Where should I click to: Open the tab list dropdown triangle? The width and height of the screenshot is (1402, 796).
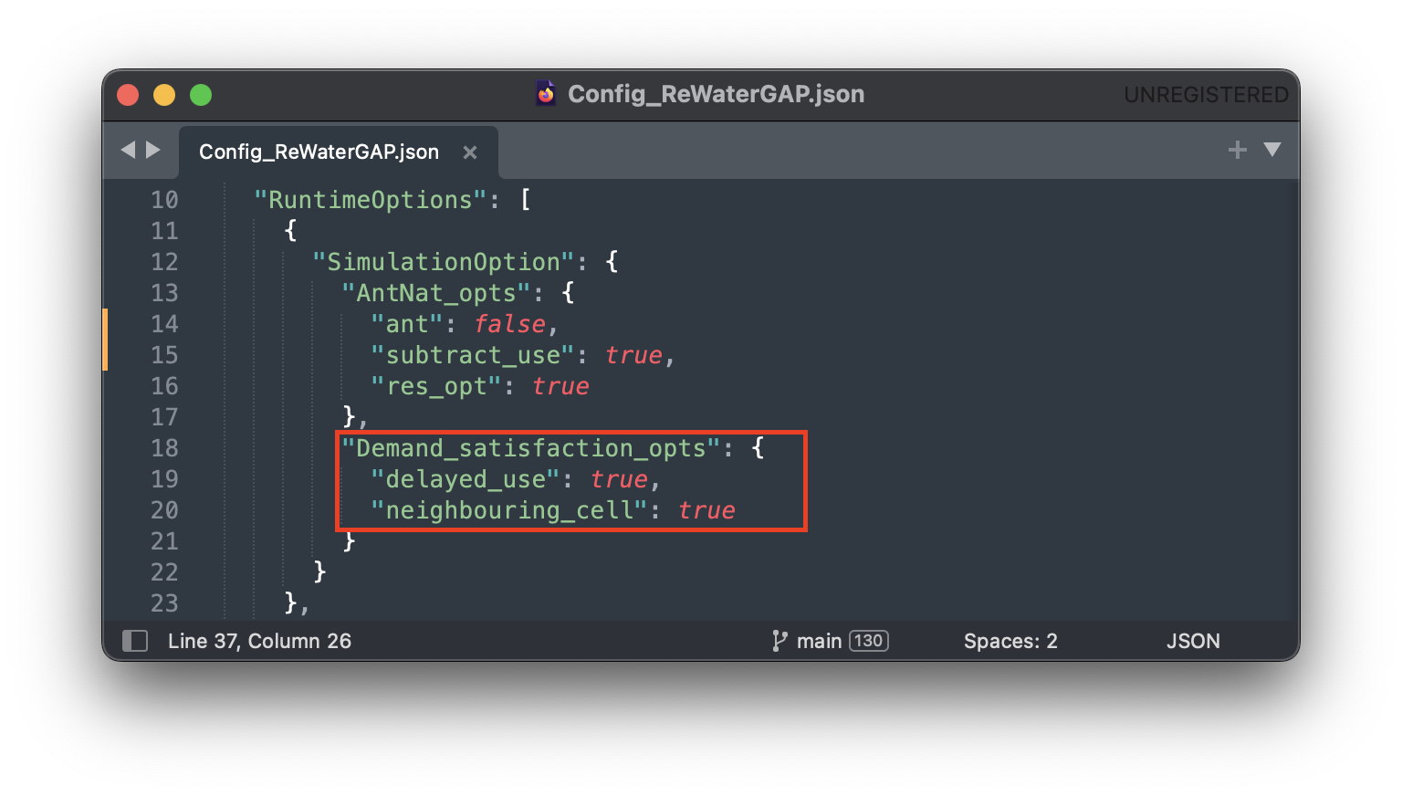pyautogui.click(x=1271, y=150)
